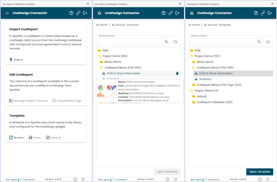Click disabled Open Template in middle panel
277x182 pixels.
(167, 172)
